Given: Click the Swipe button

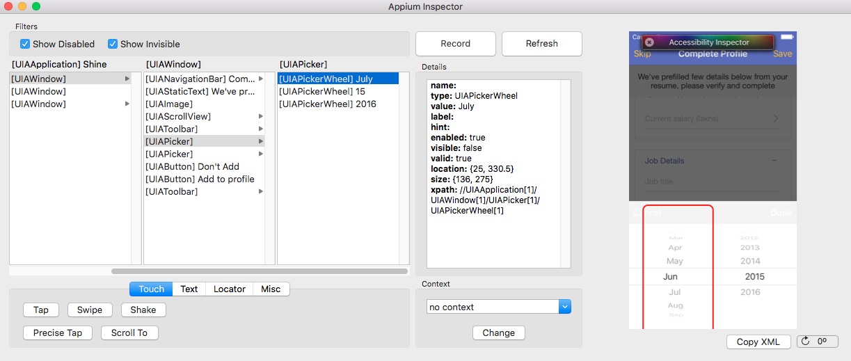Looking at the screenshot, I should point(90,310).
